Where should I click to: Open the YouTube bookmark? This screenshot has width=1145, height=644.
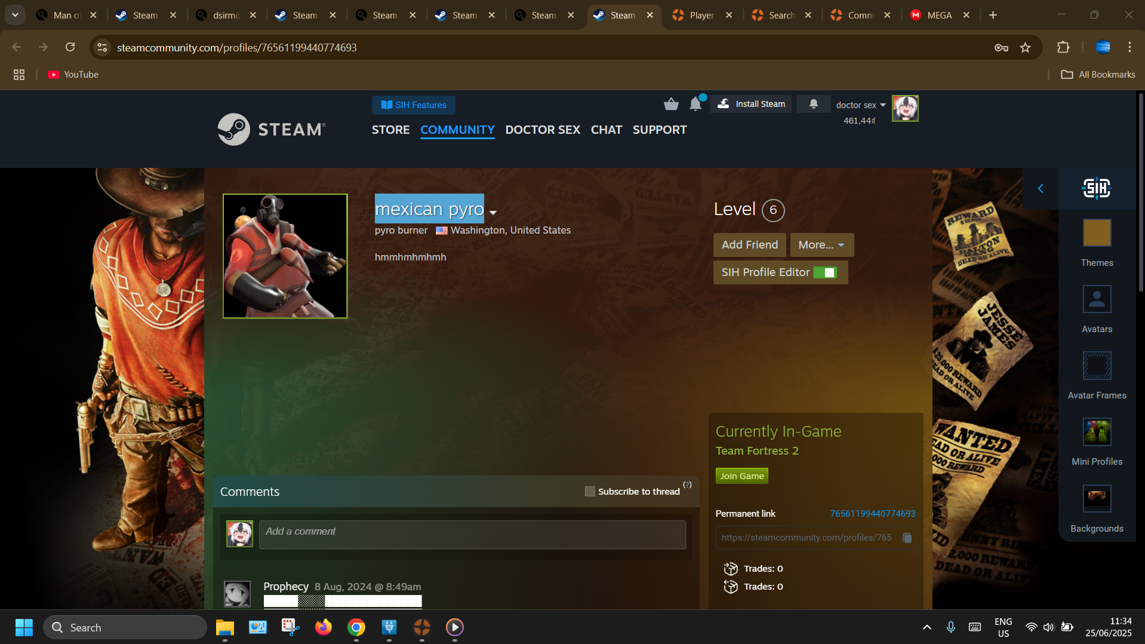[73, 75]
